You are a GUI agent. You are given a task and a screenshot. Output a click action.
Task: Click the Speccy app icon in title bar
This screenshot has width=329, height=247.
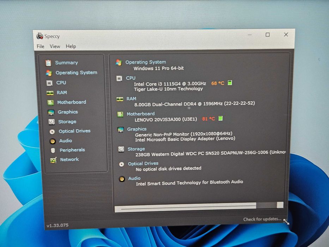pyautogui.click(x=39, y=36)
